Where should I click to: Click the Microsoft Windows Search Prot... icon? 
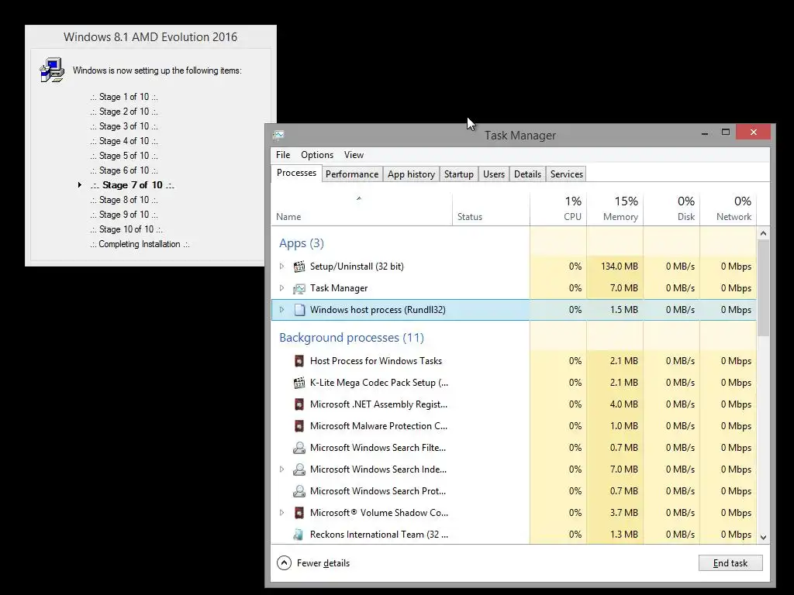click(299, 491)
